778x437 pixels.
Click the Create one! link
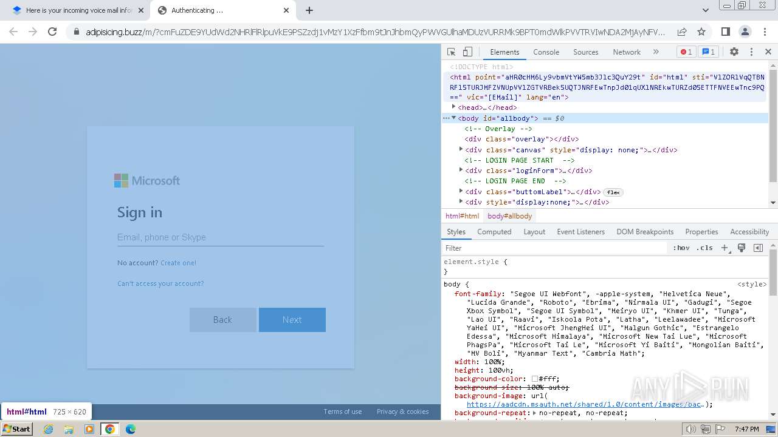178,263
